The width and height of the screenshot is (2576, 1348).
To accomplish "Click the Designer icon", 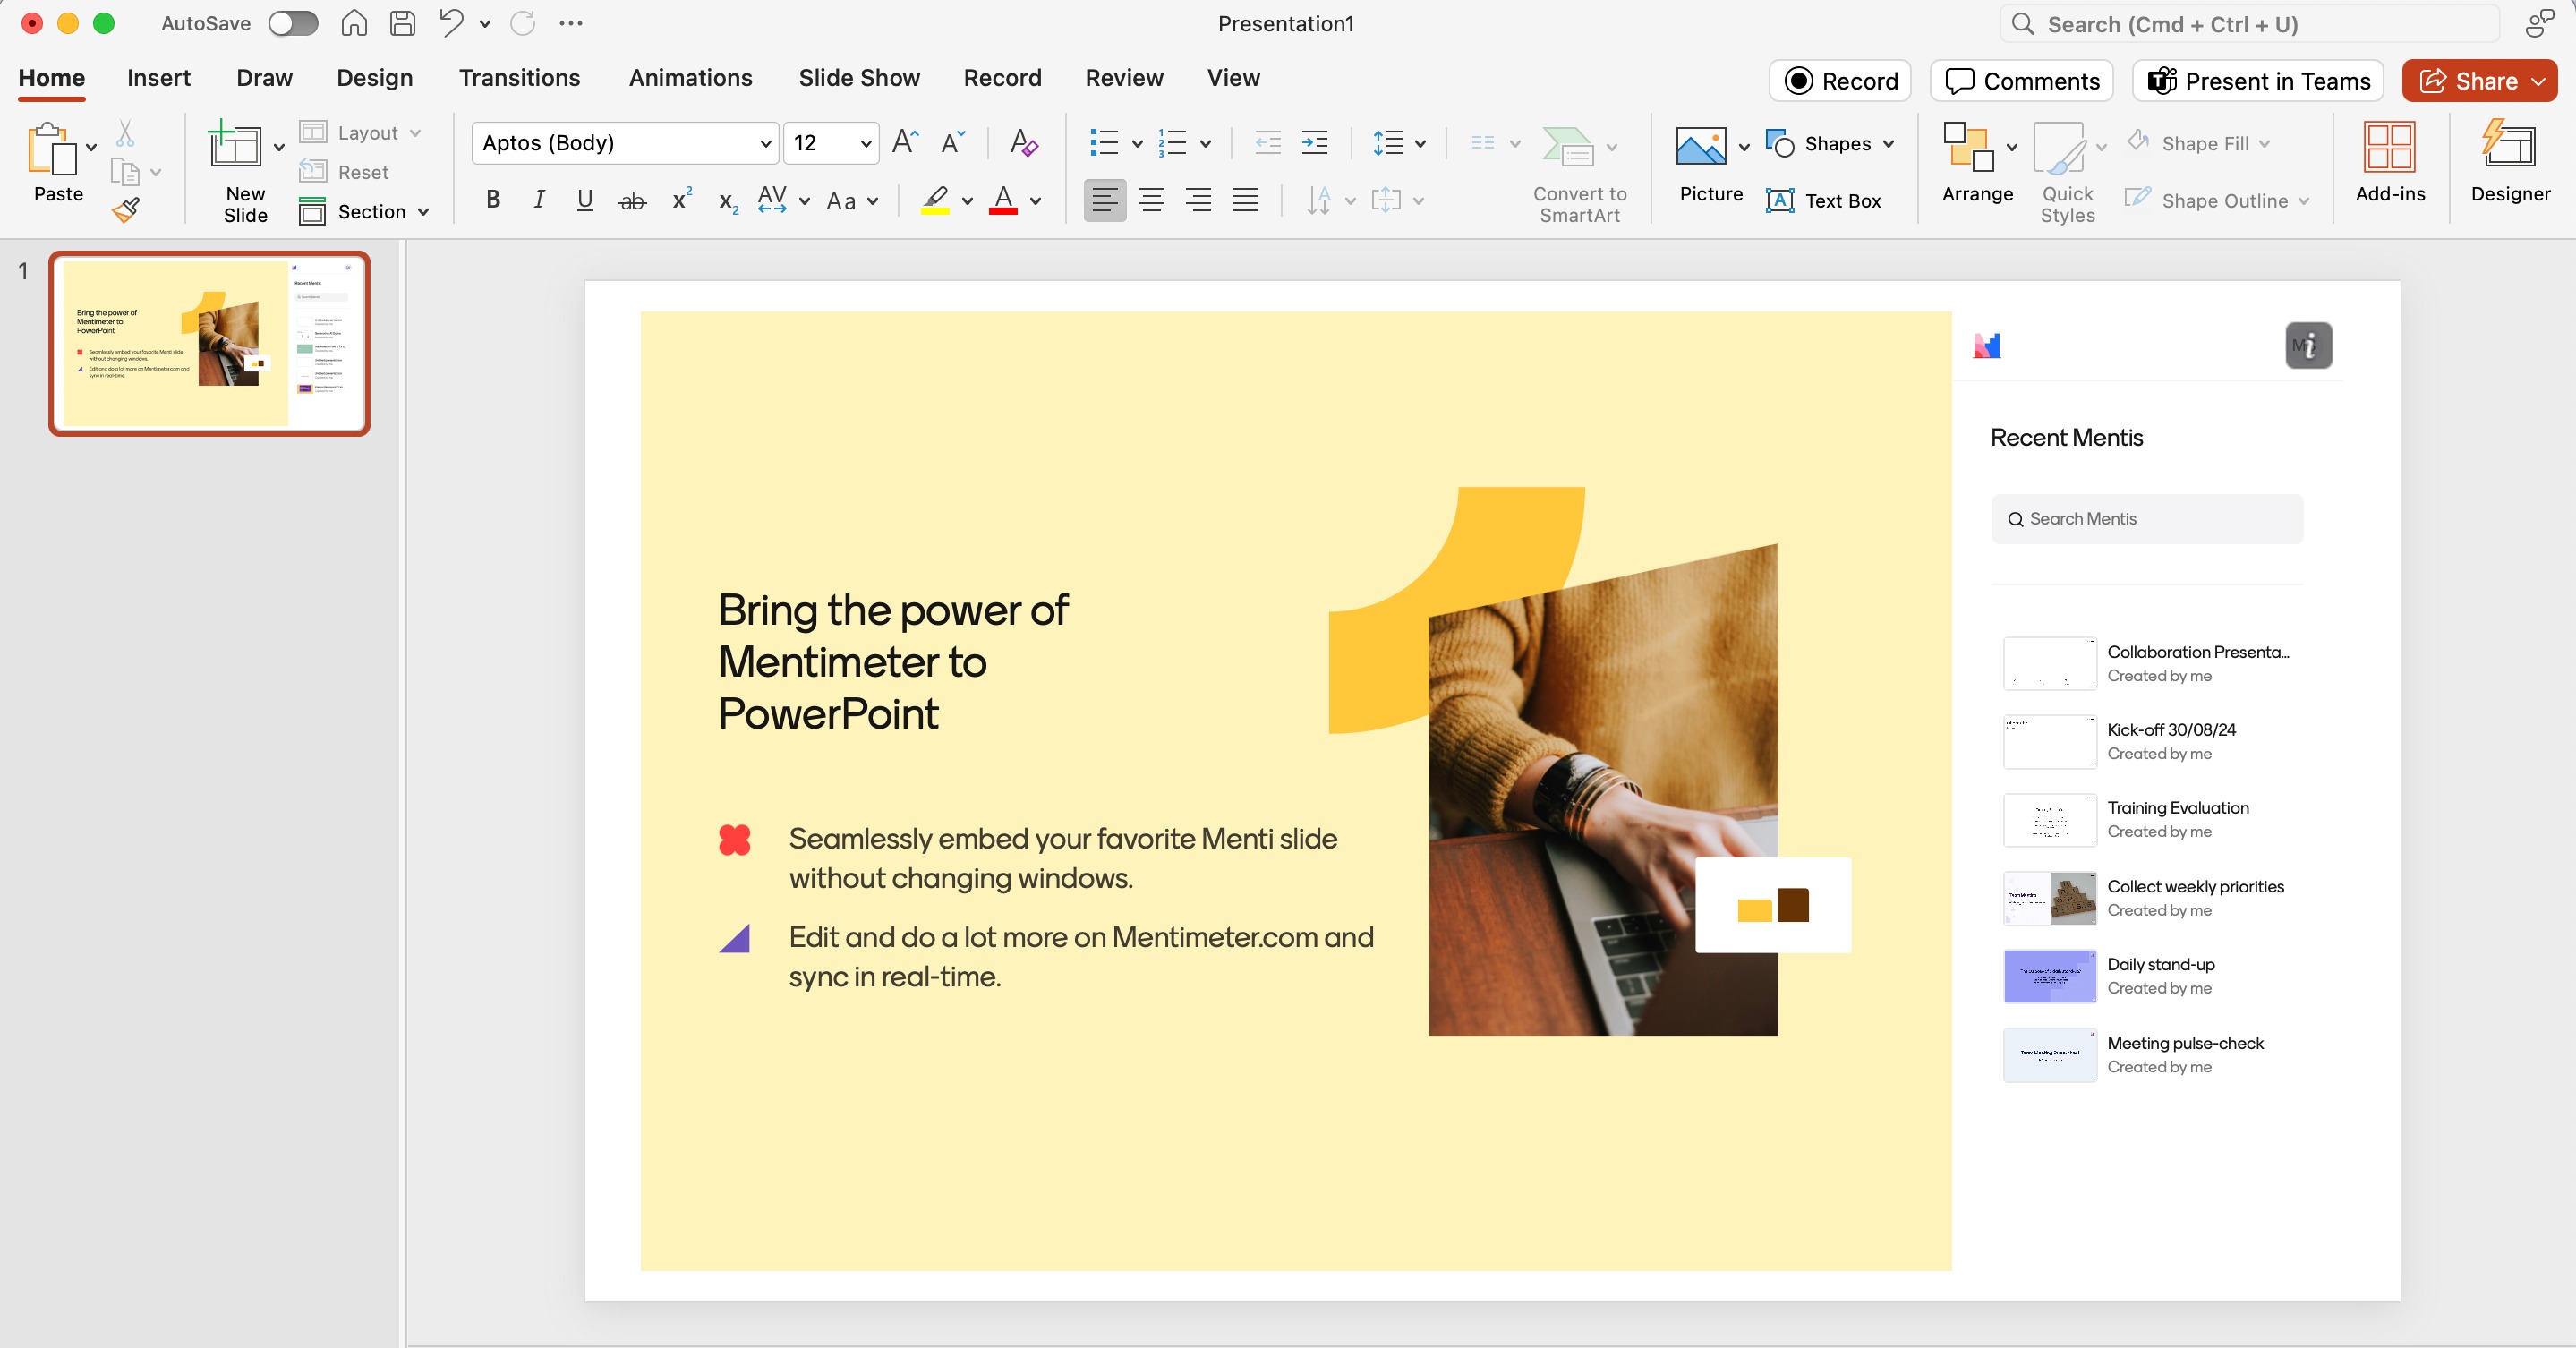I will click(x=2508, y=146).
